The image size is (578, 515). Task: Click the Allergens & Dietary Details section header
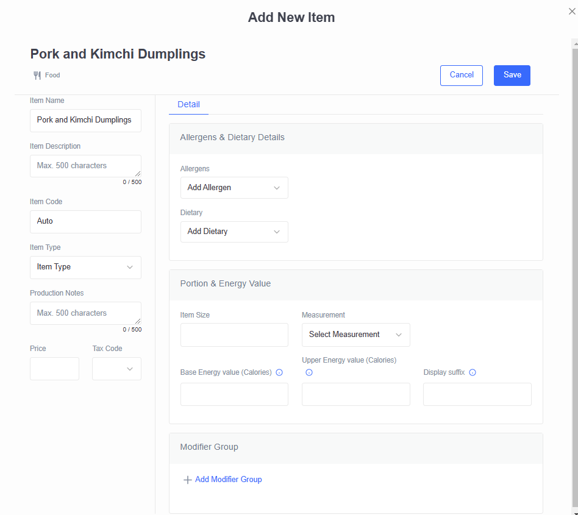355,139
